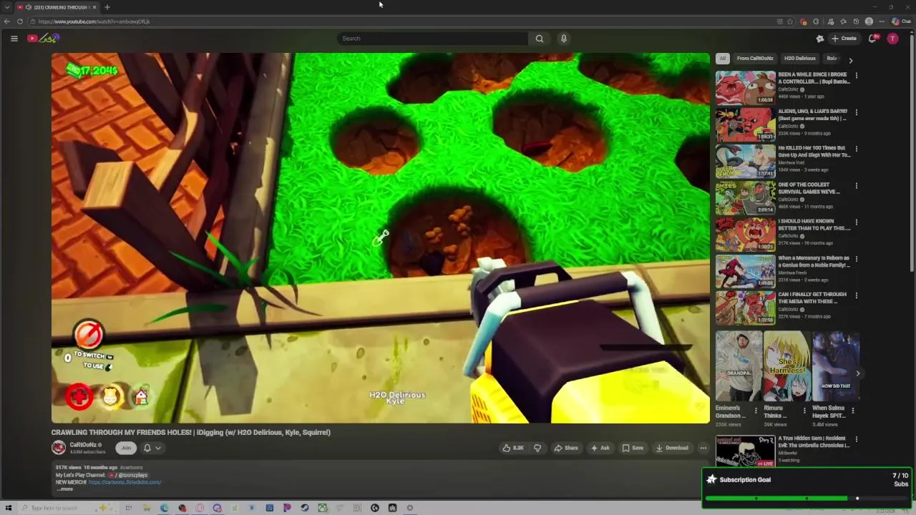Click browser back arrow
The image size is (916, 515).
pos(7,21)
